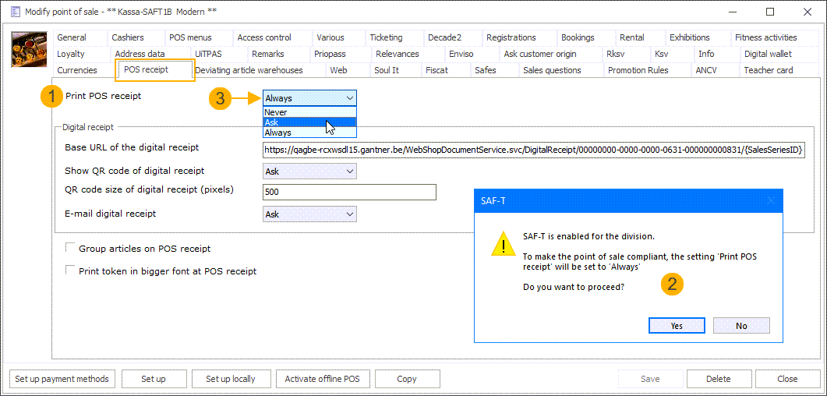Image resolution: width=827 pixels, height=396 pixels.
Task: Open the Rksv tab
Action: (x=624, y=54)
